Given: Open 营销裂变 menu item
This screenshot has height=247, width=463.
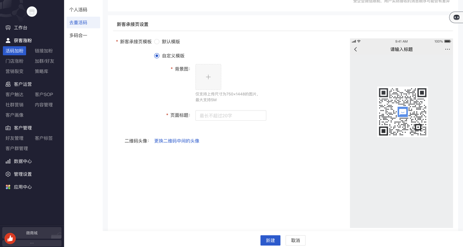Looking at the screenshot, I should click(14, 71).
